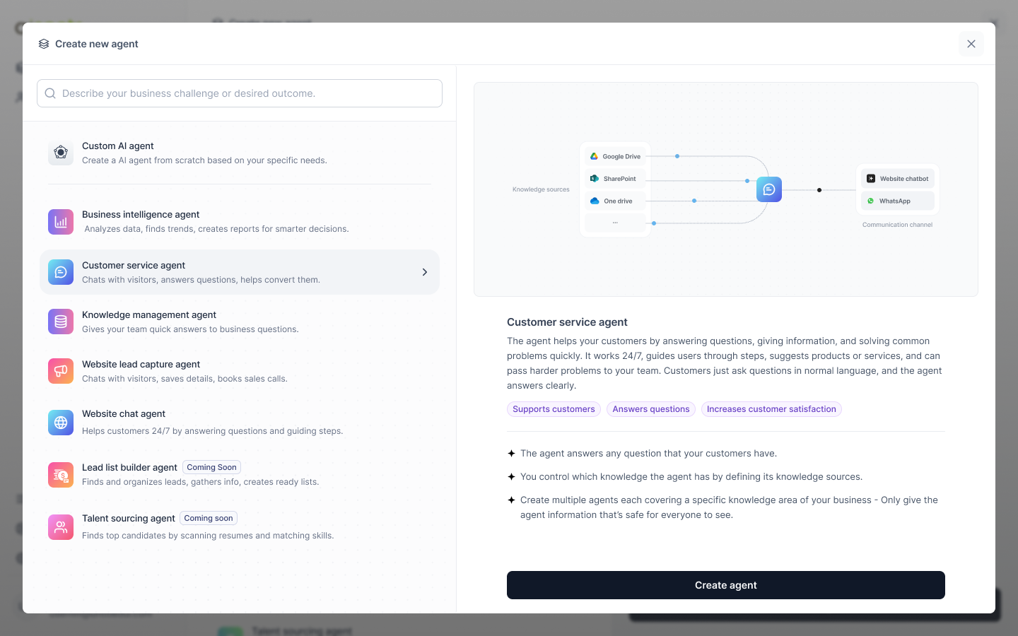
Task: Click 'Knowledge sources' label in diagram
Action: click(x=541, y=189)
